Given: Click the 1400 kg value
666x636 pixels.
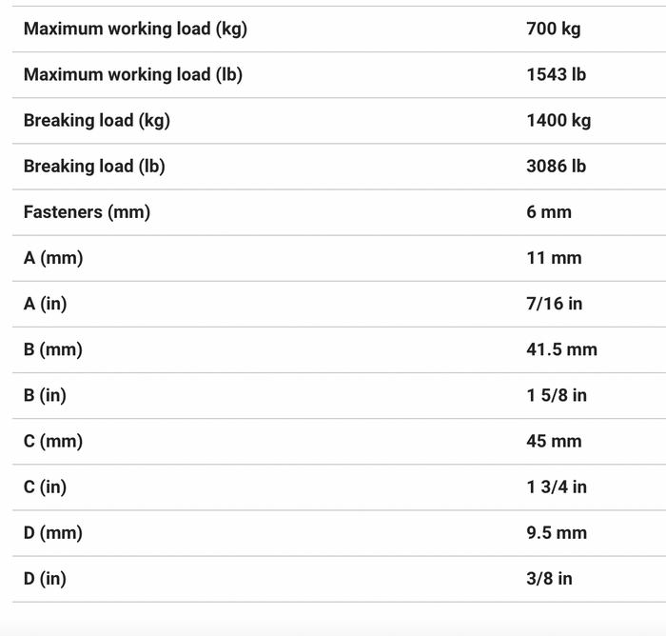Looking at the screenshot, I should pos(558,121).
